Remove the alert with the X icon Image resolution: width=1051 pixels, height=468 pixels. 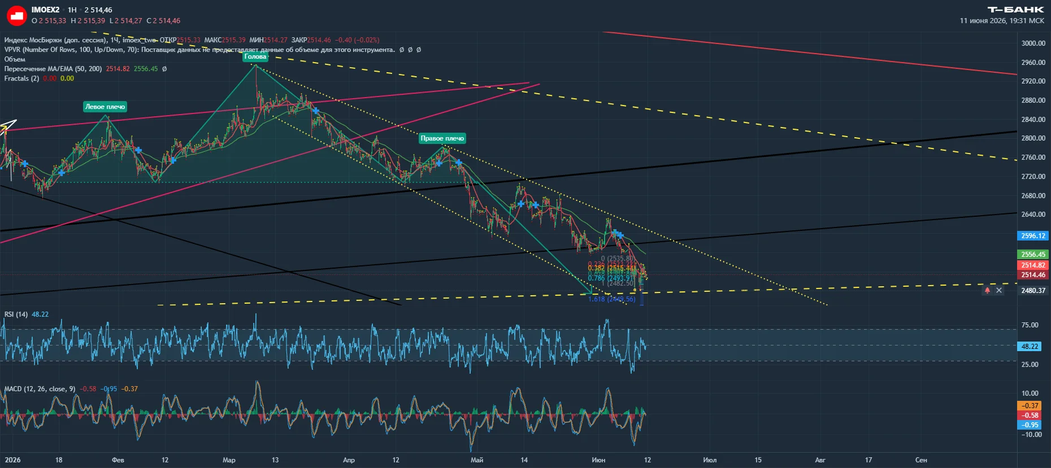[999, 290]
